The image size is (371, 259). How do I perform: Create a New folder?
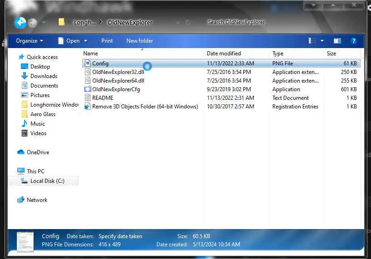coord(140,41)
